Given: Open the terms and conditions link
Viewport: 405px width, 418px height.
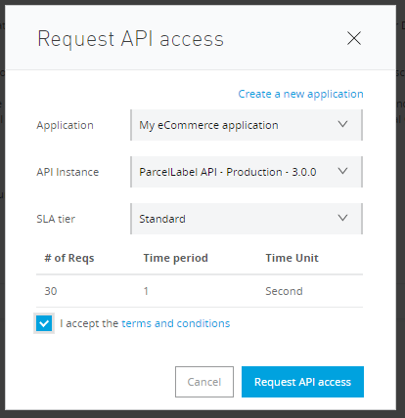Looking at the screenshot, I should coord(176,323).
